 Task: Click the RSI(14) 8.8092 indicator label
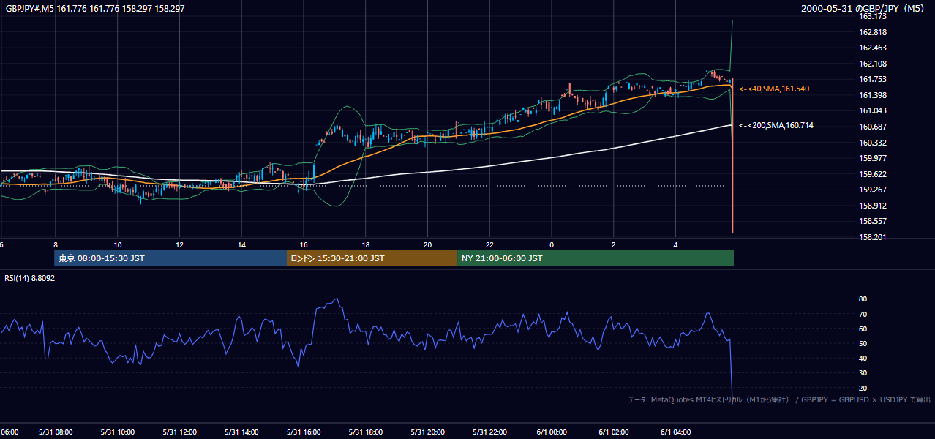point(30,278)
